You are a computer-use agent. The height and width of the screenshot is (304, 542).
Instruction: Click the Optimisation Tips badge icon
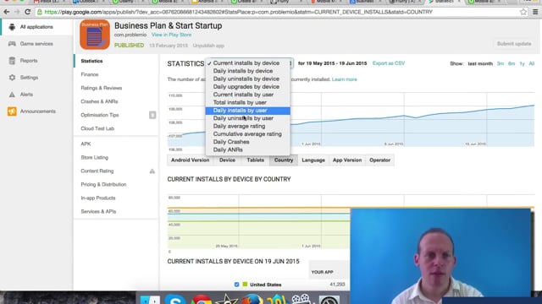click(x=152, y=115)
